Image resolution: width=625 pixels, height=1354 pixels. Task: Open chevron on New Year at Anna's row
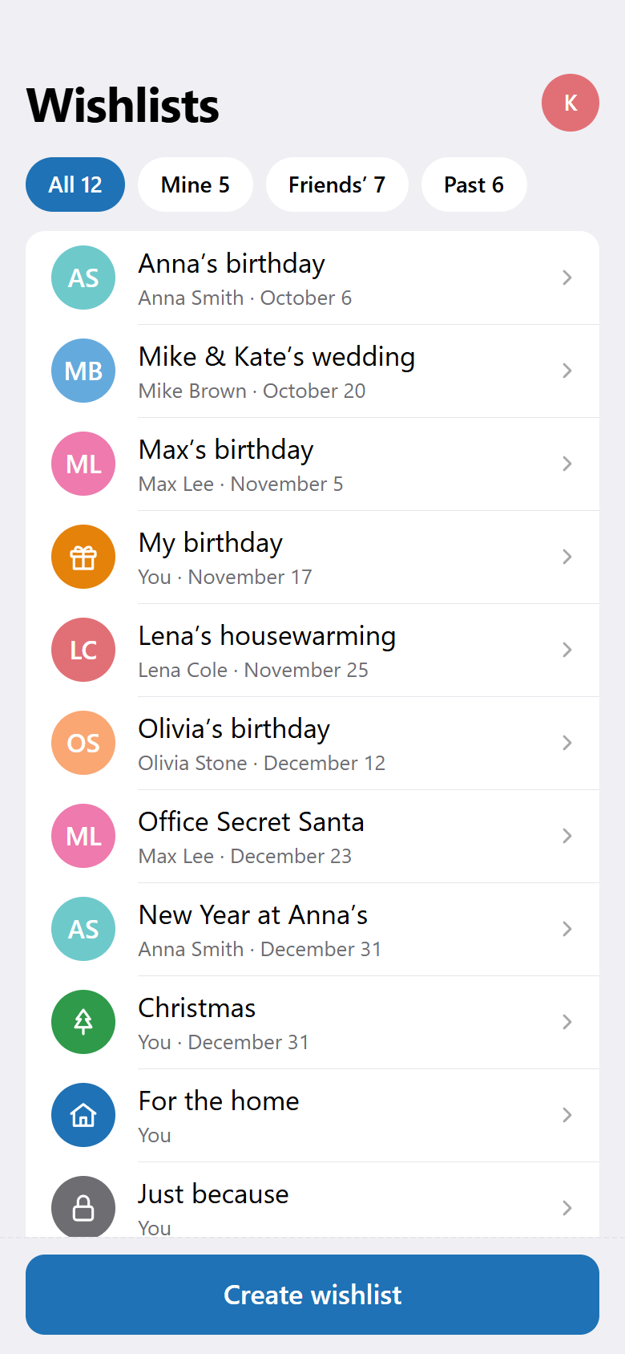tap(567, 929)
